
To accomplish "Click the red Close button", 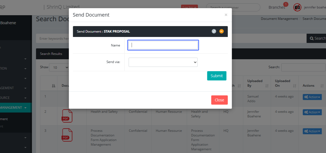I will (219, 100).
